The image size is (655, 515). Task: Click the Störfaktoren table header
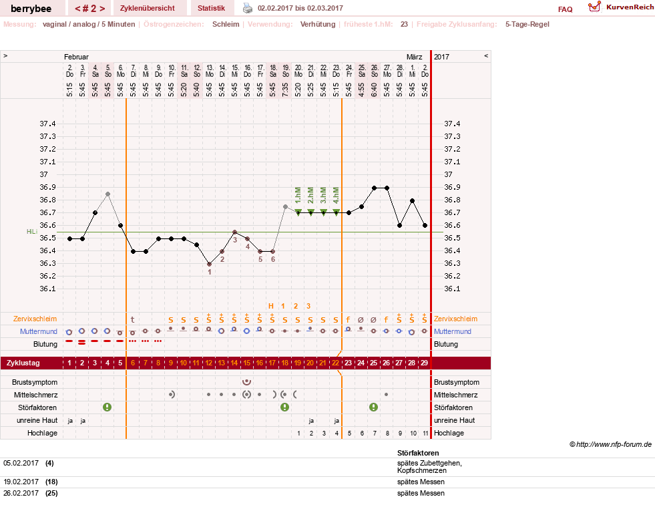click(418, 453)
